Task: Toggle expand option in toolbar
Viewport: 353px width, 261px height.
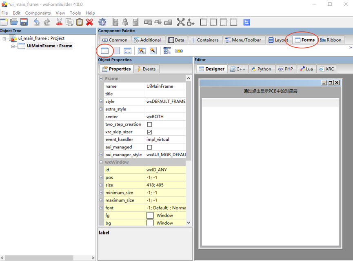Action: pos(180,22)
